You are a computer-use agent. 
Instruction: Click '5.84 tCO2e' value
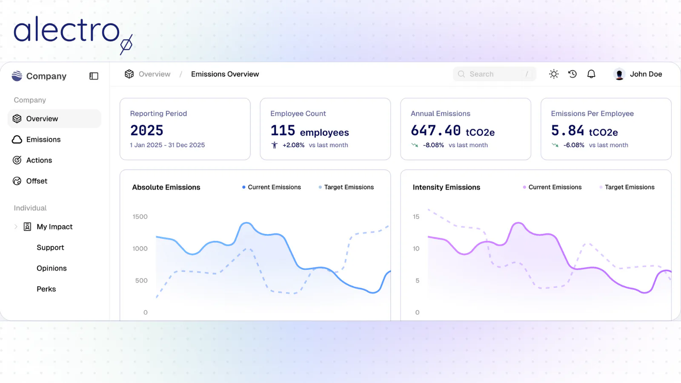pyautogui.click(x=584, y=131)
